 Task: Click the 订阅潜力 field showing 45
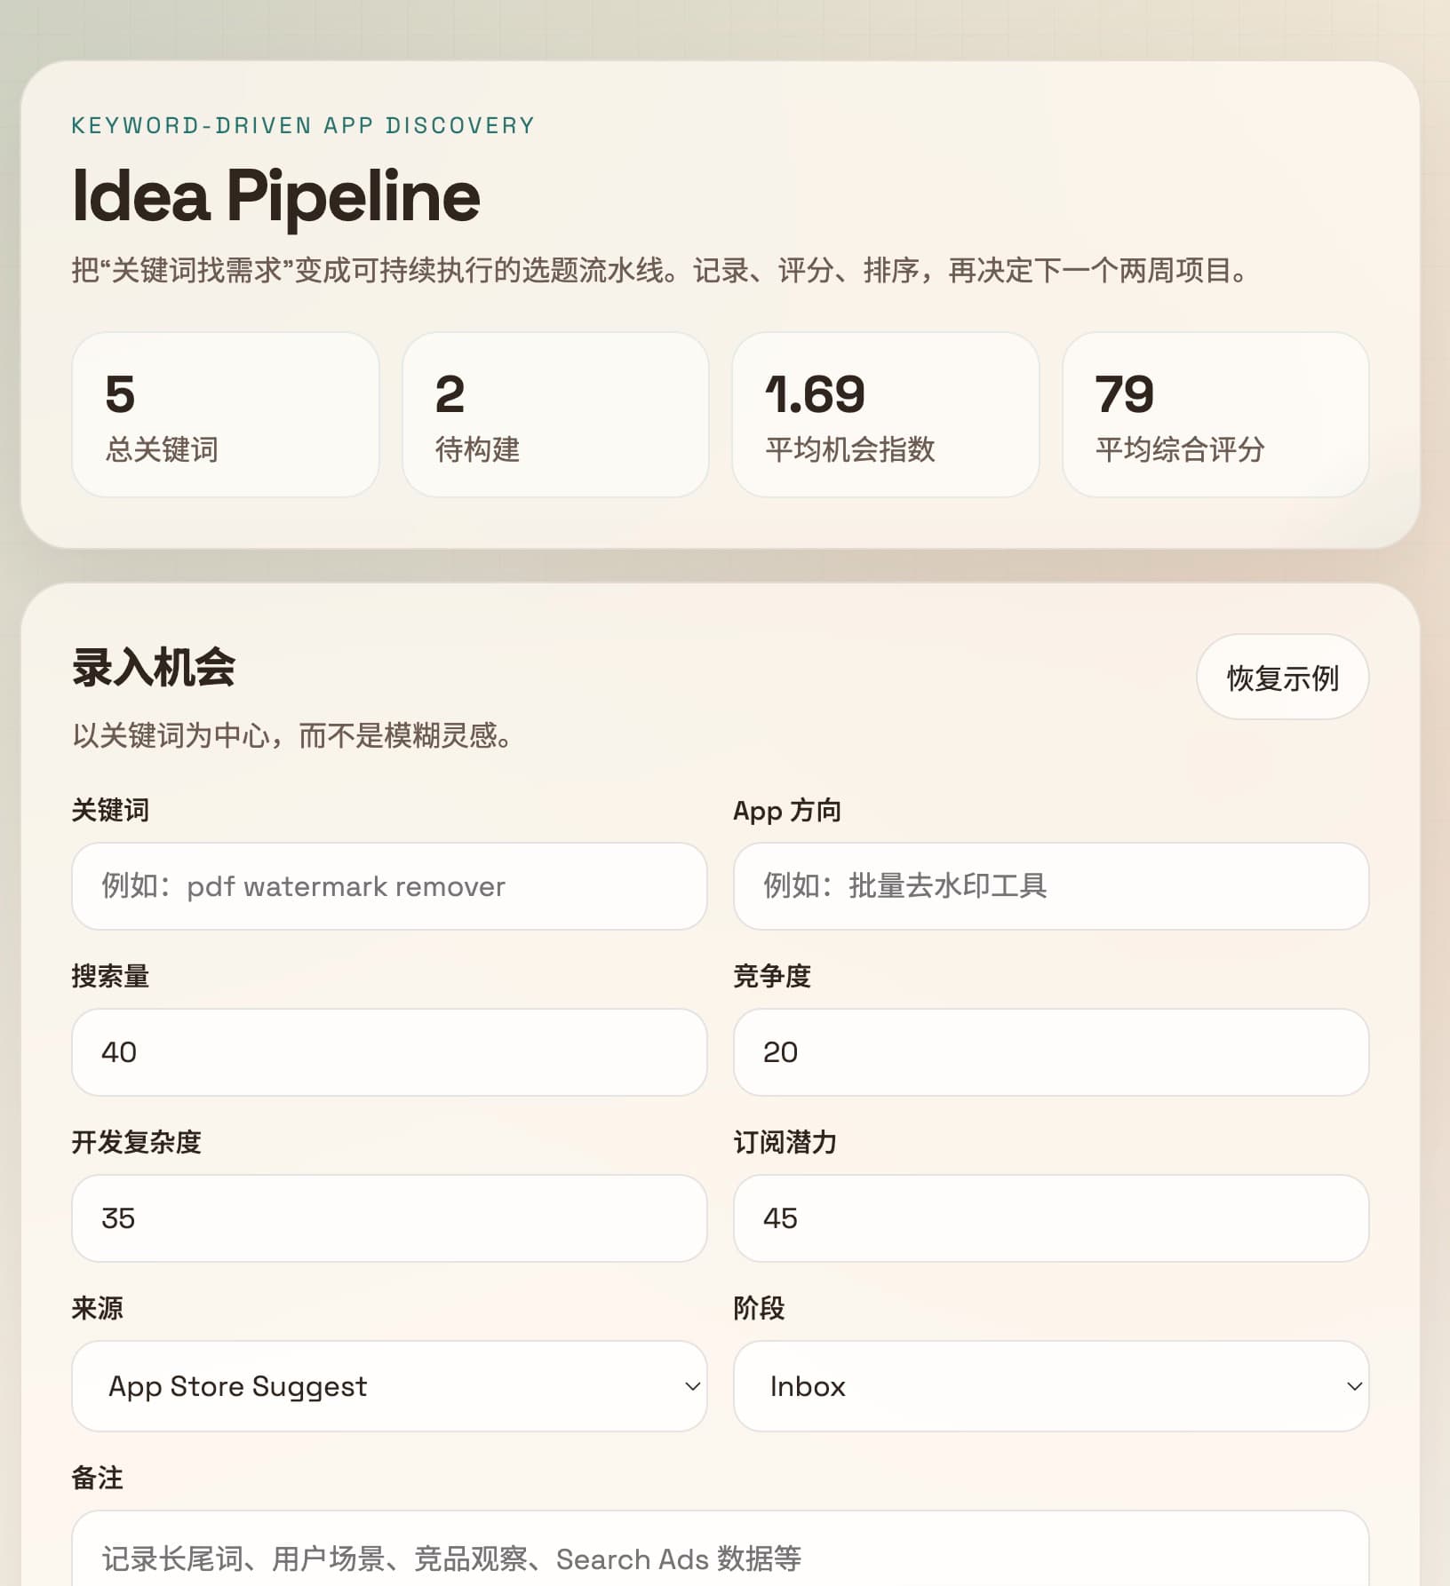pos(1051,1218)
